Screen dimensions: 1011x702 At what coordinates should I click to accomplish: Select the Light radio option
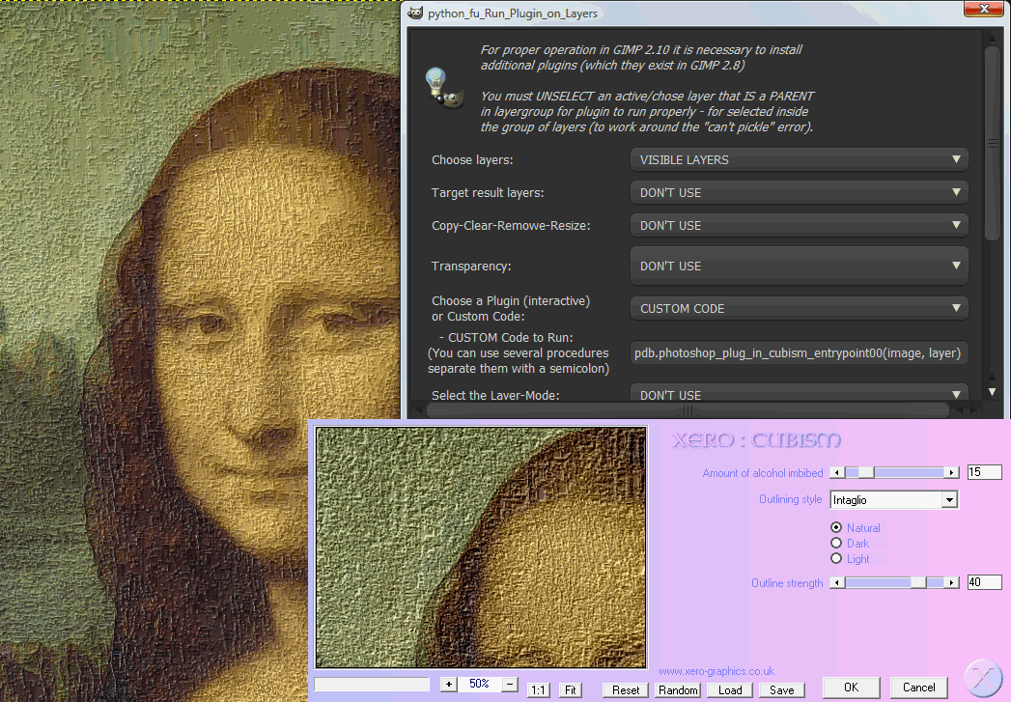coord(836,558)
